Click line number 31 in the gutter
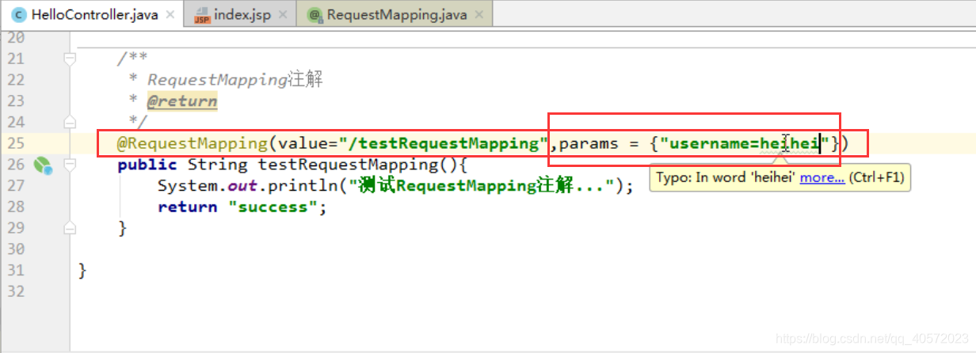 (x=16, y=271)
